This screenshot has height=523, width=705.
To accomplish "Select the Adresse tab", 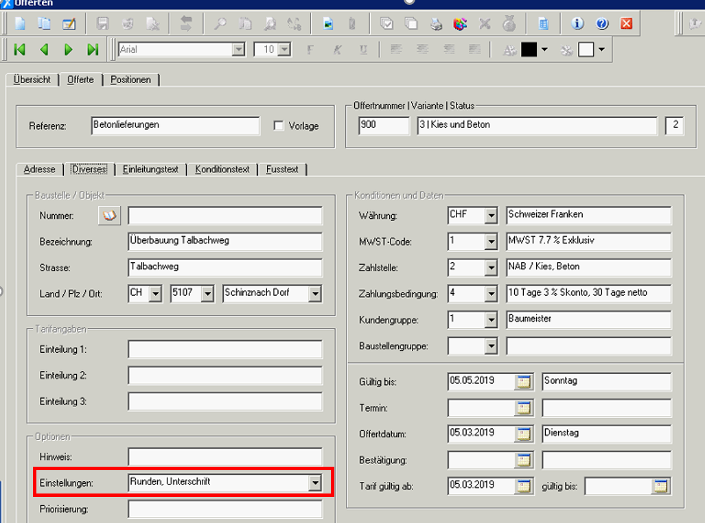I will (39, 169).
